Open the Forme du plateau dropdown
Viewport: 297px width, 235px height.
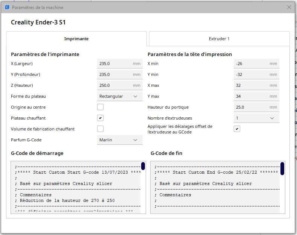coord(120,96)
